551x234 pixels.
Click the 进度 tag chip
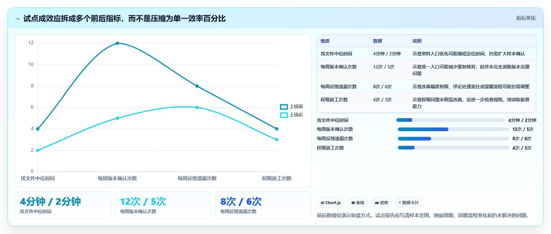tap(381, 203)
